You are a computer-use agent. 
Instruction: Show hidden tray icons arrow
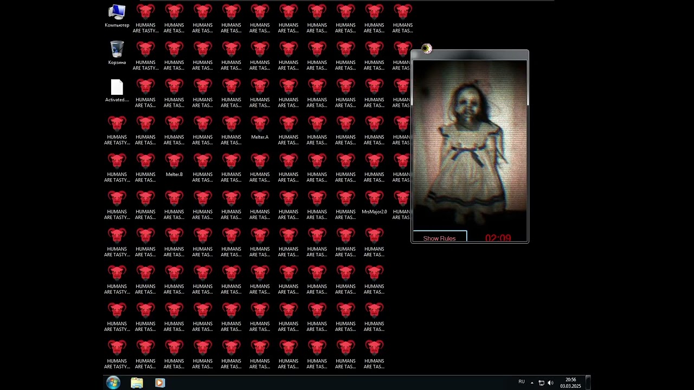pyautogui.click(x=532, y=383)
